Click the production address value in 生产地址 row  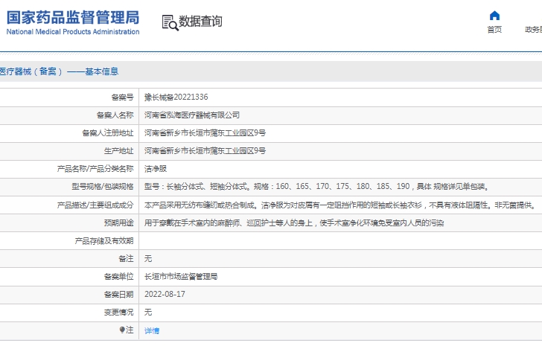click(205, 151)
